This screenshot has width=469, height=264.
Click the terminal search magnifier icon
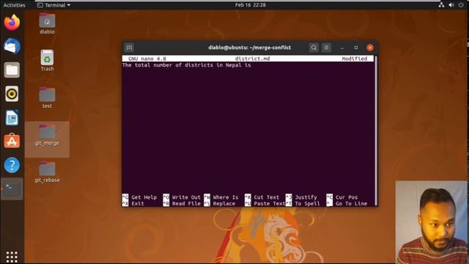pyautogui.click(x=314, y=48)
